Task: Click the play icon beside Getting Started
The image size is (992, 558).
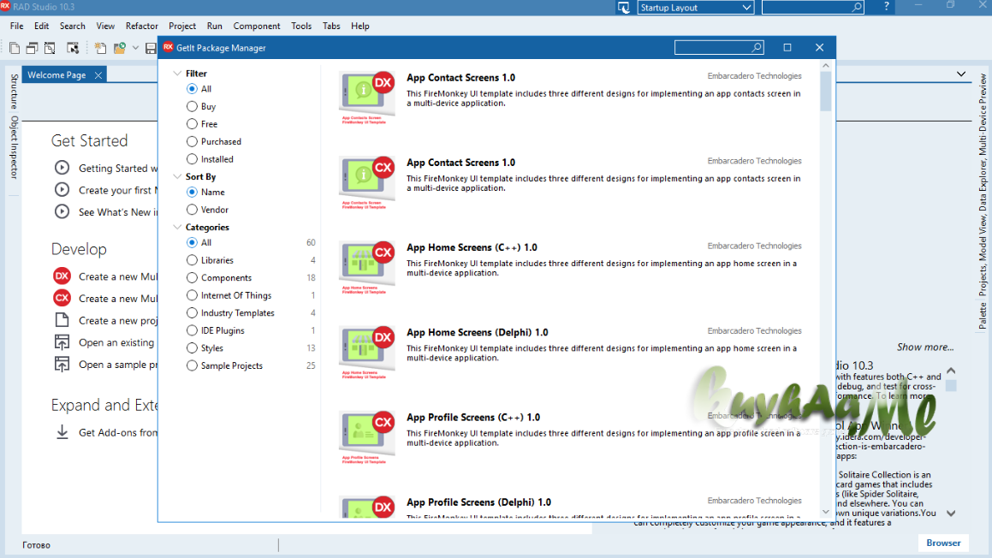Action: tap(62, 168)
